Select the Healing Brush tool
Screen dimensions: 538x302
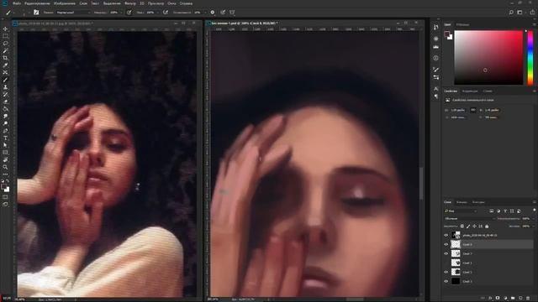coord(5,73)
